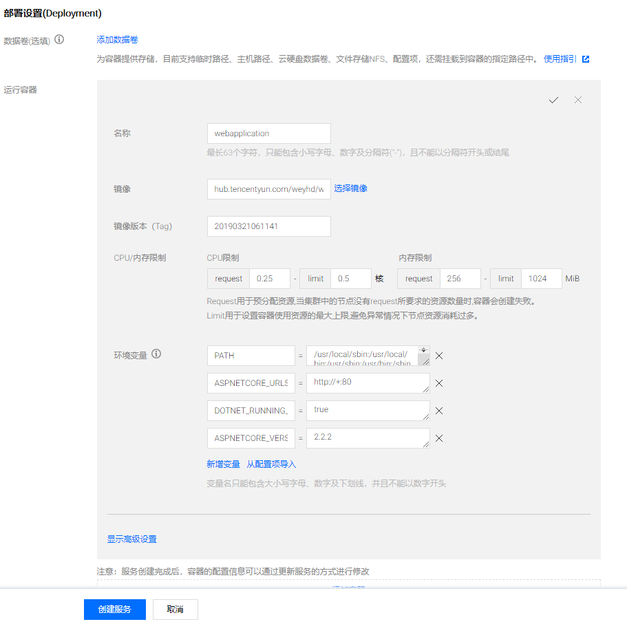Viewport: 627px width, 624px height.
Task: Focus the 镜像 field with hub.tencentyun.com
Action: pyautogui.click(x=268, y=189)
